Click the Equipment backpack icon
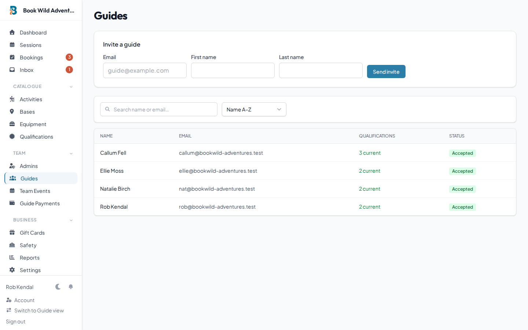The height and width of the screenshot is (330, 528). 12,124
